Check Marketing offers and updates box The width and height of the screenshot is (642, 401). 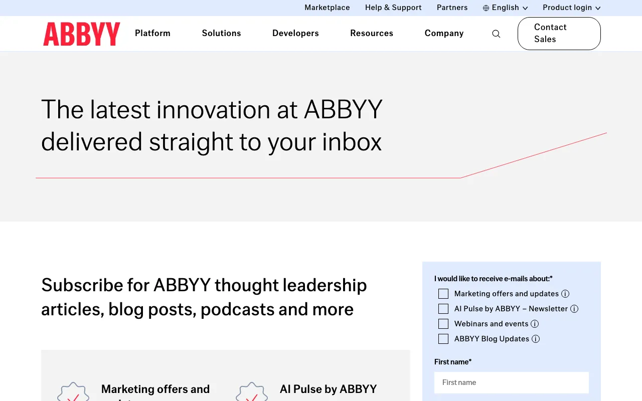443,294
